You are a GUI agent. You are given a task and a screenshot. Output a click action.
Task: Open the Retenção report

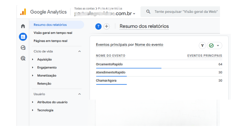click(44, 83)
